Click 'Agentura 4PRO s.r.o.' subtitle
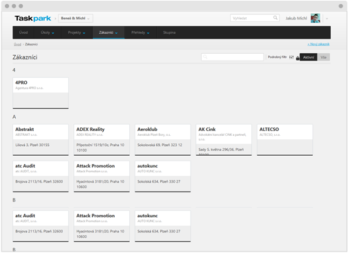 pos(29,88)
